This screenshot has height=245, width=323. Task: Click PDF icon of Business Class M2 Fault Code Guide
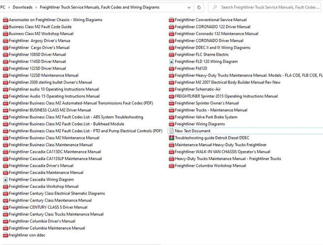tap(5, 27)
